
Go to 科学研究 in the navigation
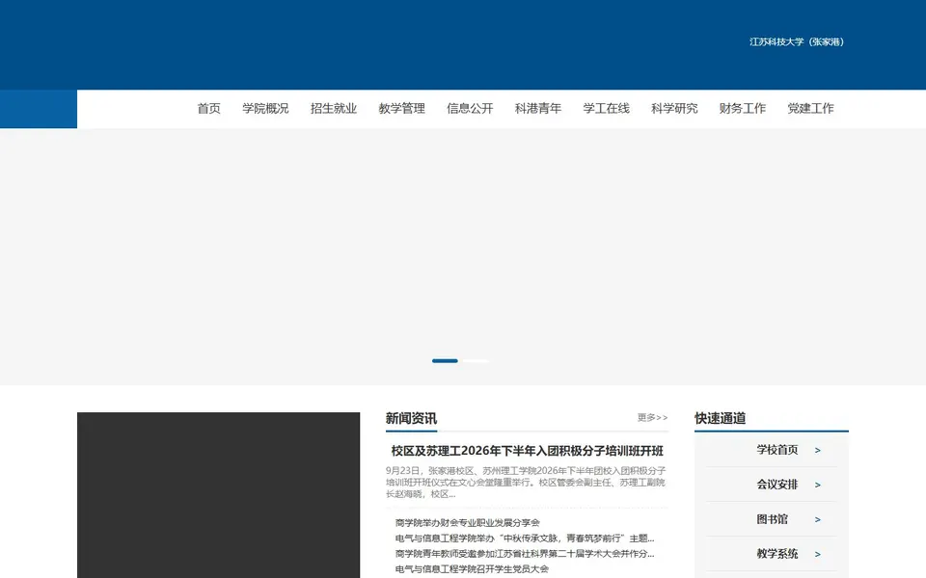point(674,109)
